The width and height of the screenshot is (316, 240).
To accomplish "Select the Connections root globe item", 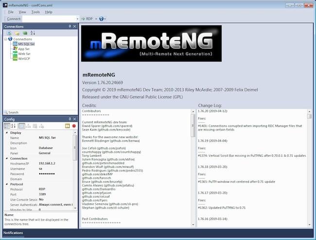I will tap(20, 39).
